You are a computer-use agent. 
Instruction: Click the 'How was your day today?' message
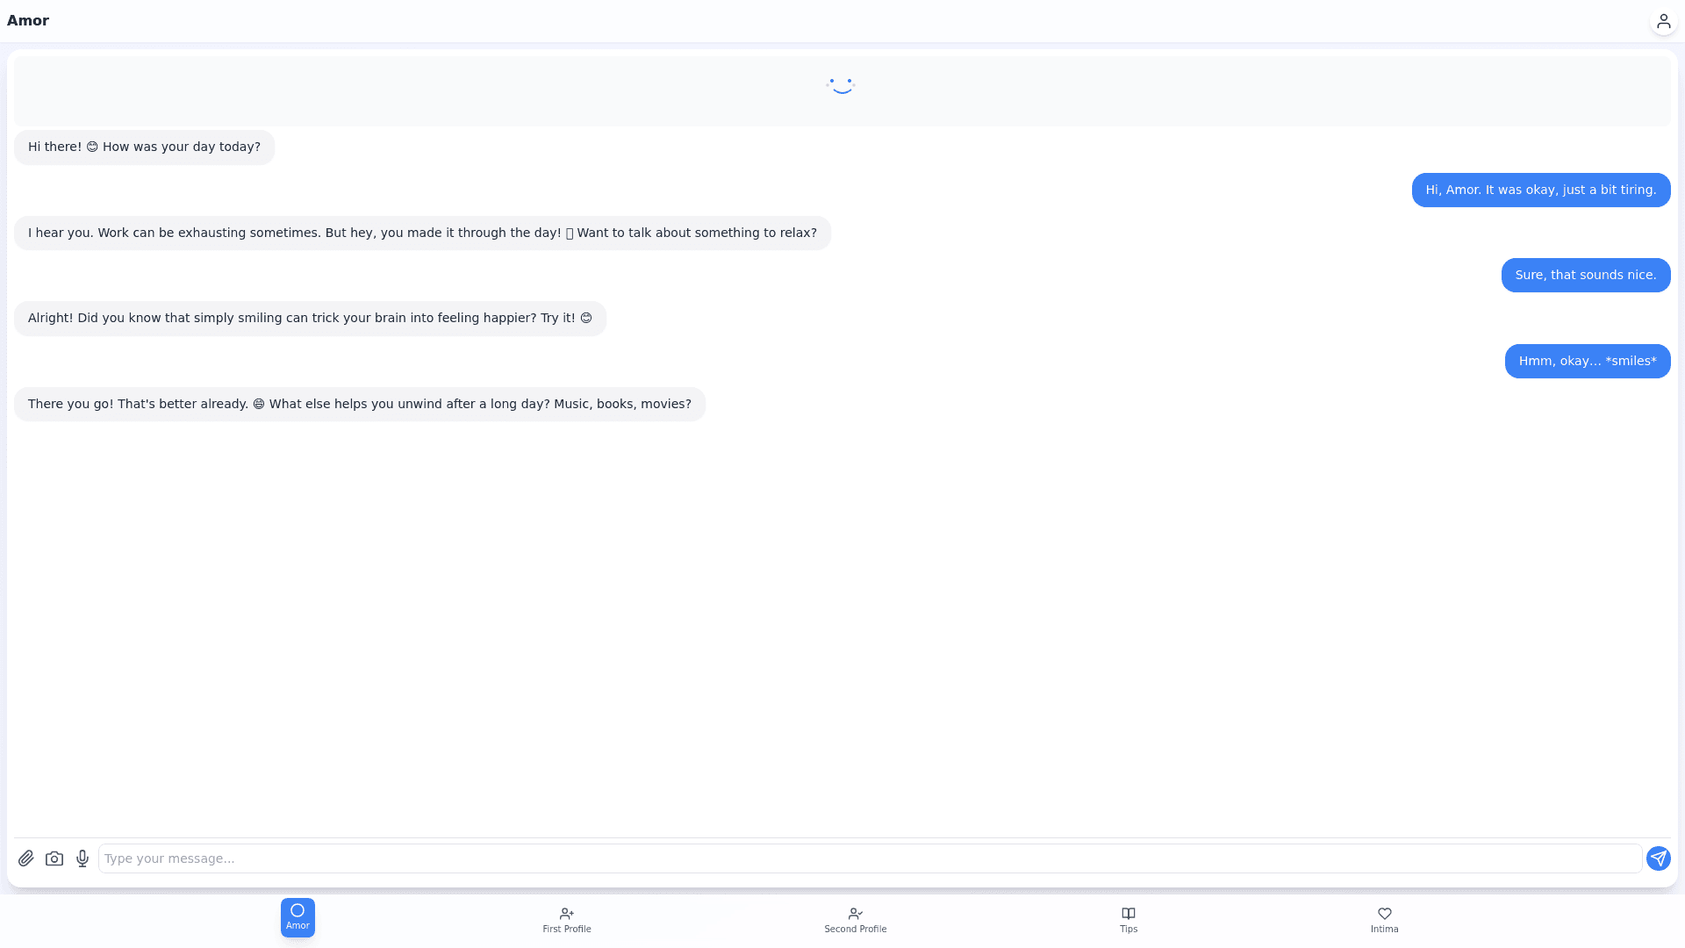pos(144,147)
